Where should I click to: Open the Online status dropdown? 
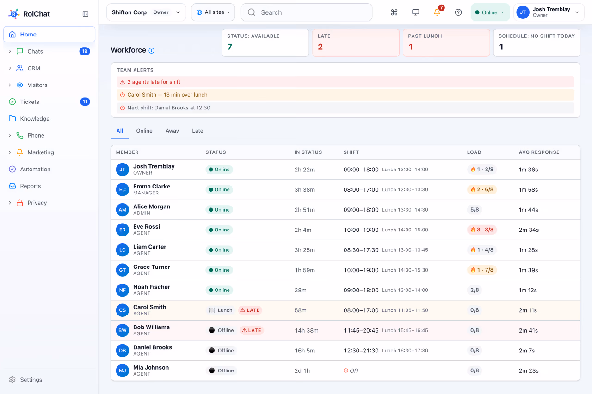click(x=490, y=12)
